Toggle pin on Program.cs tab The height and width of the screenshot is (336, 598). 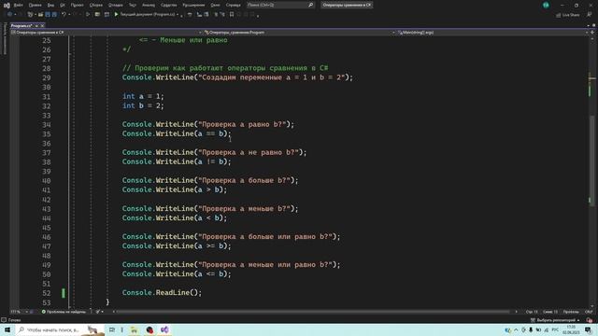[x=36, y=25]
